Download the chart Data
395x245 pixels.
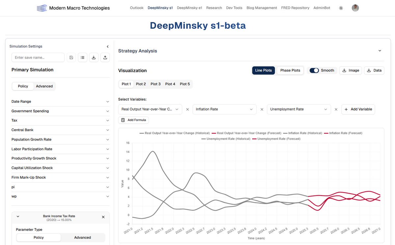pos(374,70)
